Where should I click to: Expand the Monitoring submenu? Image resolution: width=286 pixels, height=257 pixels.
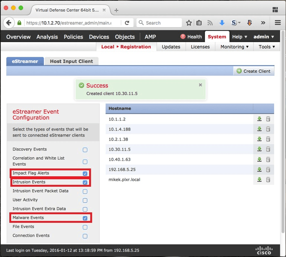click(x=234, y=47)
